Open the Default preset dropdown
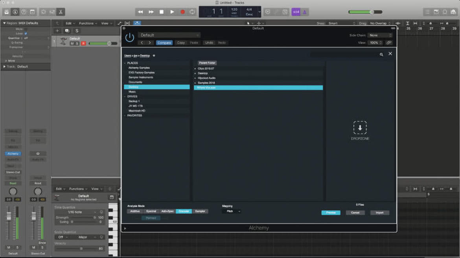Image resolution: width=460 pixels, height=258 pixels. (169, 35)
